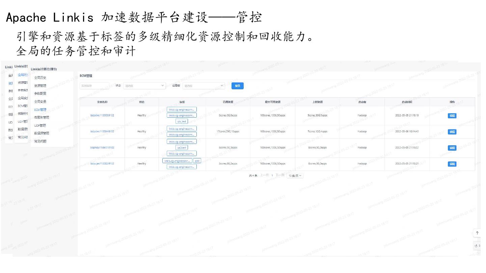486x273 pixels.
Task: Click the 实例名称 column header
Action: (x=102, y=102)
